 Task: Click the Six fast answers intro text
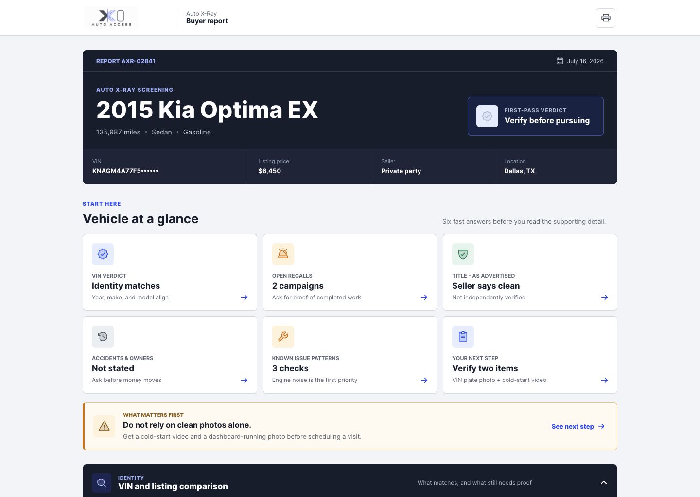[x=524, y=222]
